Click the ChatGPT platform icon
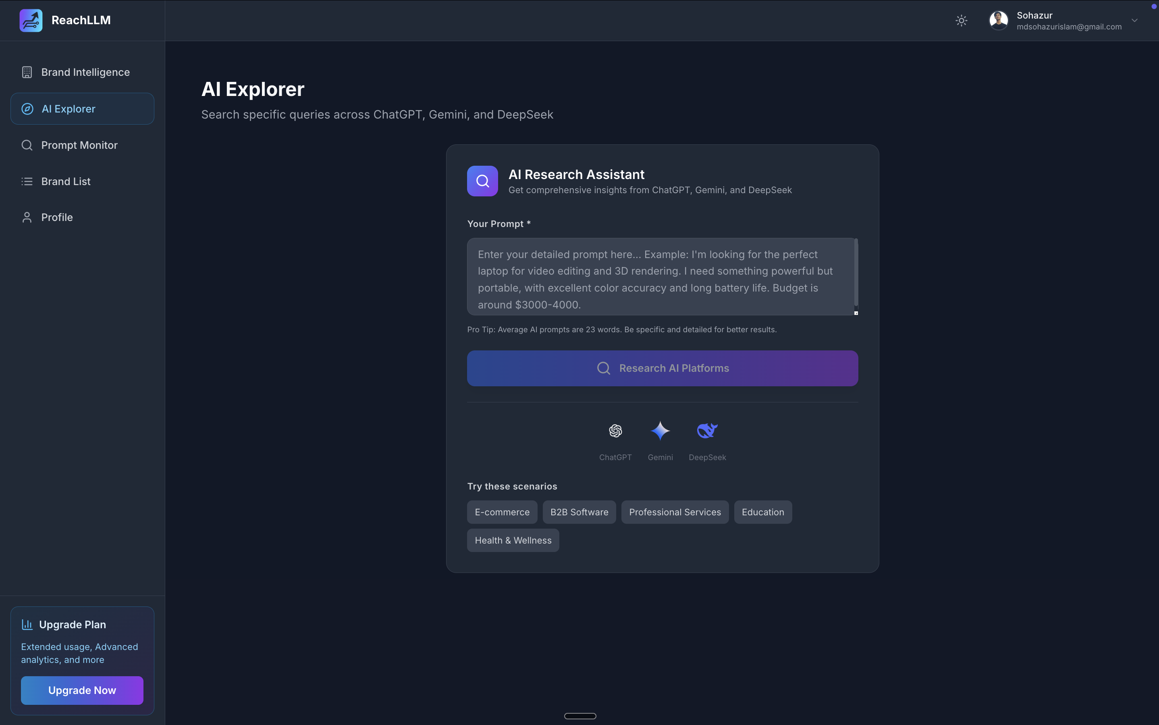The height and width of the screenshot is (725, 1159). pyautogui.click(x=615, y=431)
